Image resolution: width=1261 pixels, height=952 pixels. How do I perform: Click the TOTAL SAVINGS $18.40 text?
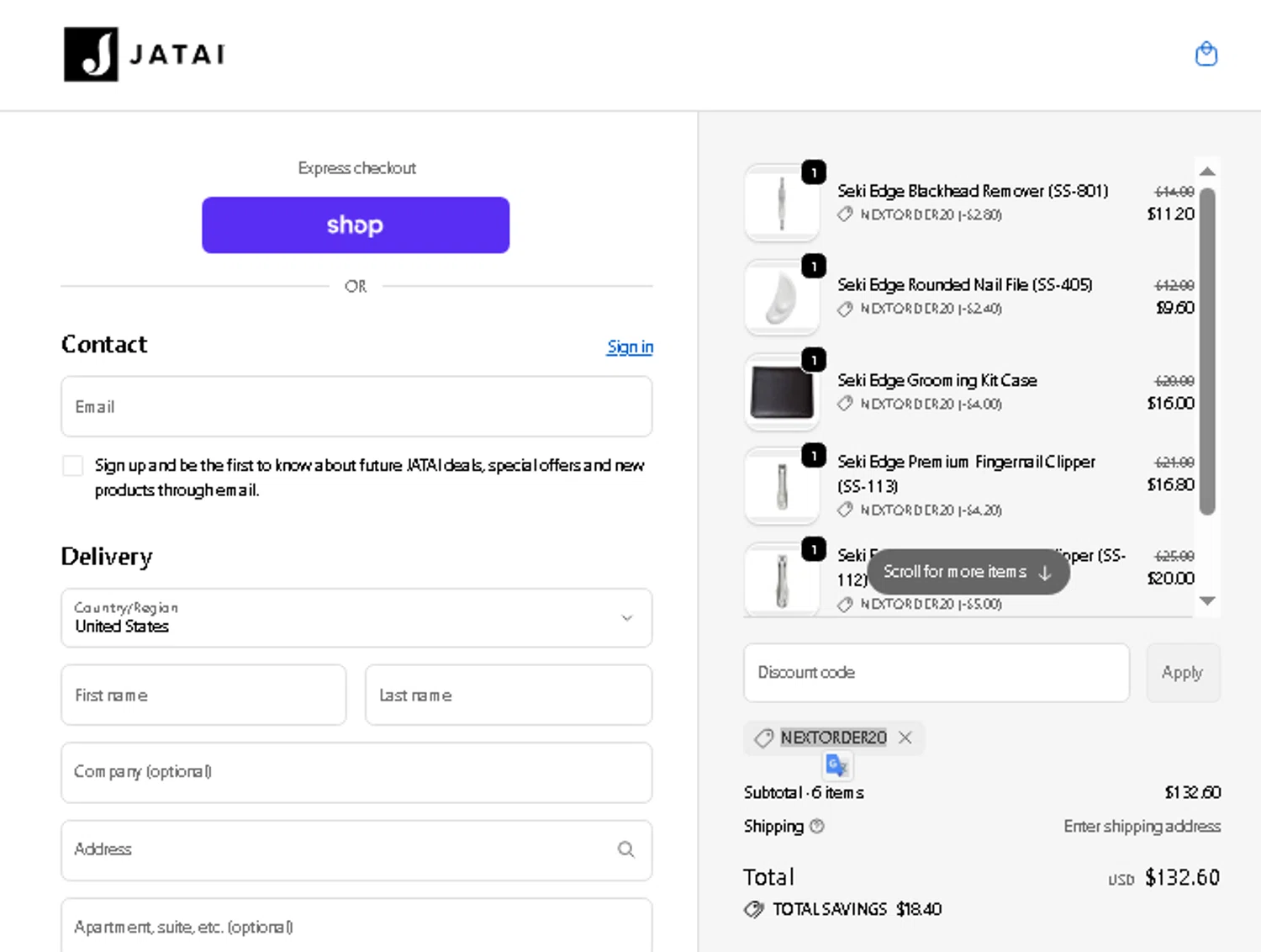pyautogui.click(x=857, y=909)
